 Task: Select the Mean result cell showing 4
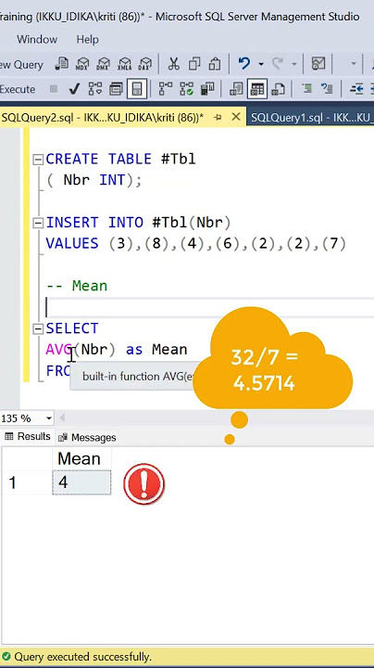pos(81,482)
